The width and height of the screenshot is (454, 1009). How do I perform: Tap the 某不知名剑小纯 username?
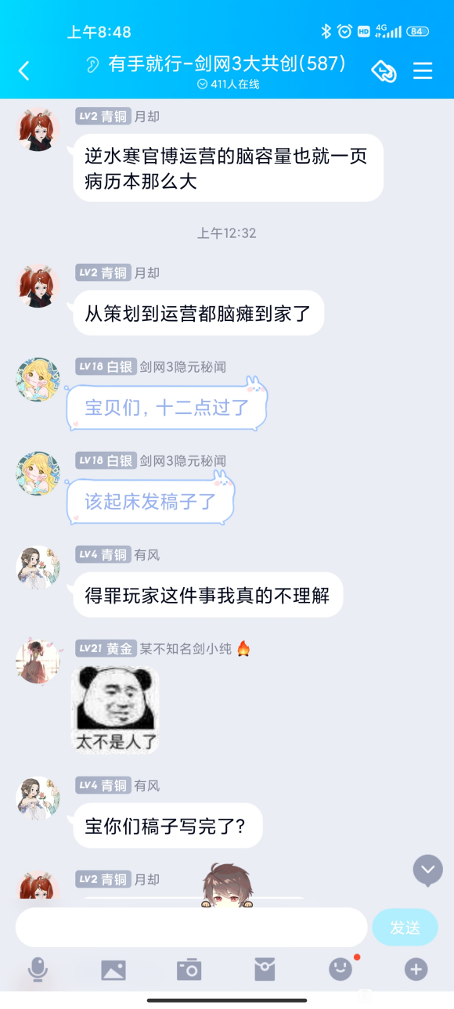pyautogui.click(x=186, y=649)
